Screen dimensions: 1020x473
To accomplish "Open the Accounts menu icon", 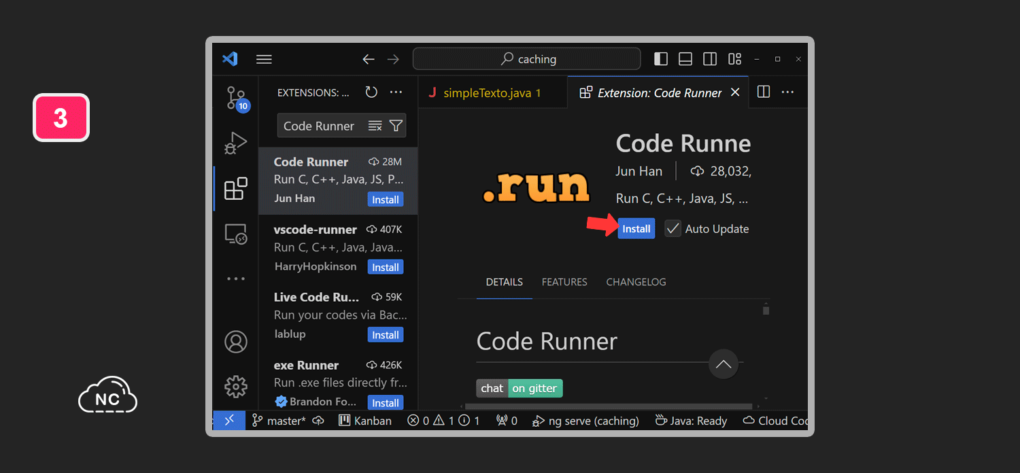I will (236, 342).
